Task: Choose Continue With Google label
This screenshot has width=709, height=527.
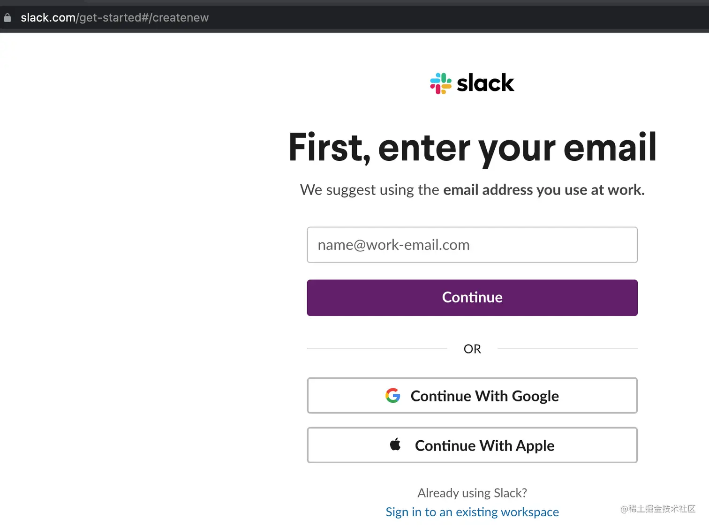Action: click(x=485, y=396)
